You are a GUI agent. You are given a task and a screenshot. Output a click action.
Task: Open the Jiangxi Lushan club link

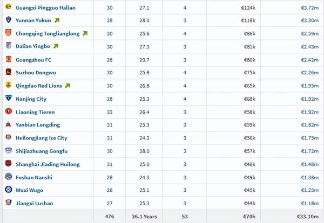35,203
